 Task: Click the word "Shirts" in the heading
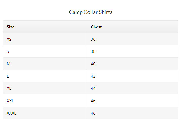[x=106, y=12]
